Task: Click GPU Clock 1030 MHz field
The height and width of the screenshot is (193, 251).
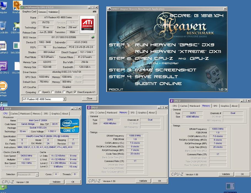Action: point(44,77)
